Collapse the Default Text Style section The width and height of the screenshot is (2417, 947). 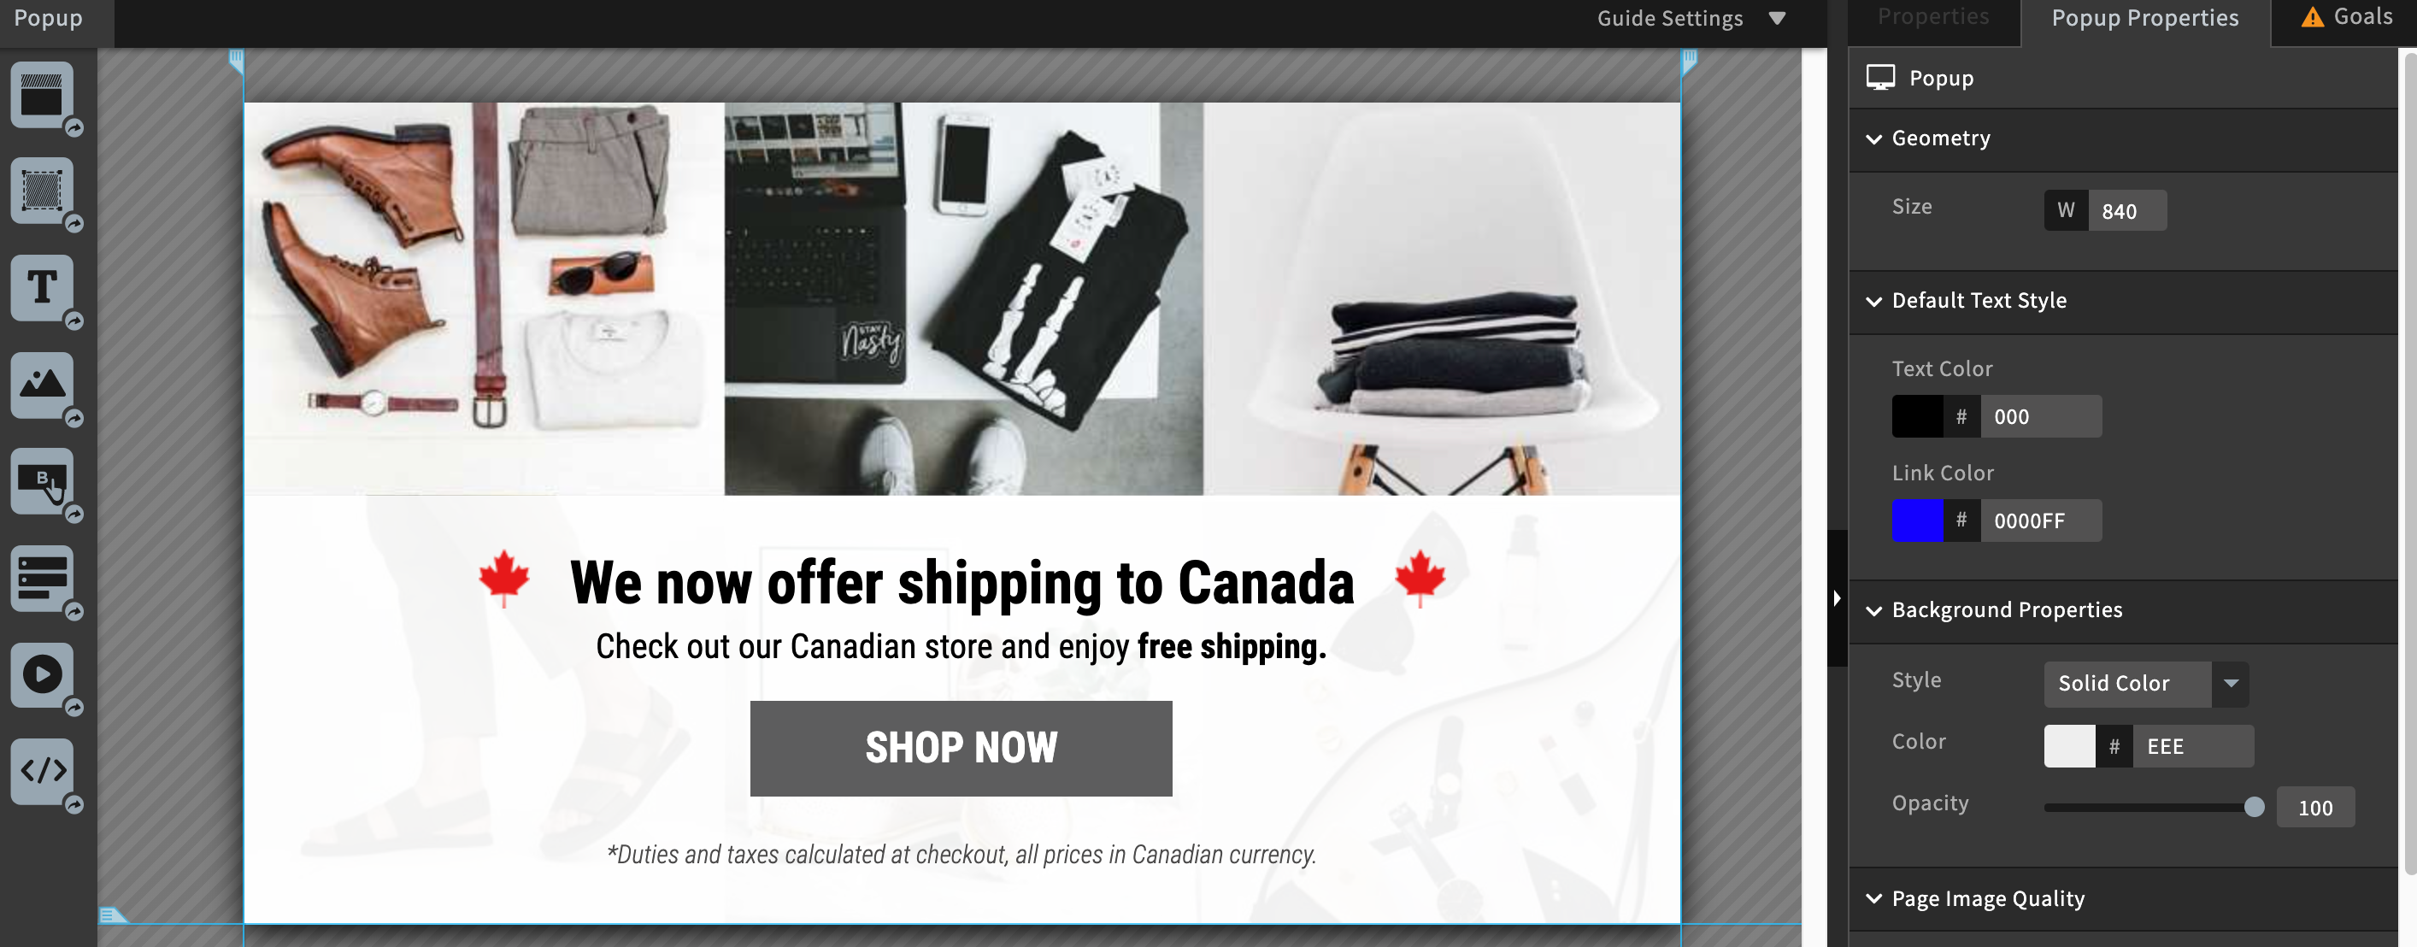click(1978, 301)
